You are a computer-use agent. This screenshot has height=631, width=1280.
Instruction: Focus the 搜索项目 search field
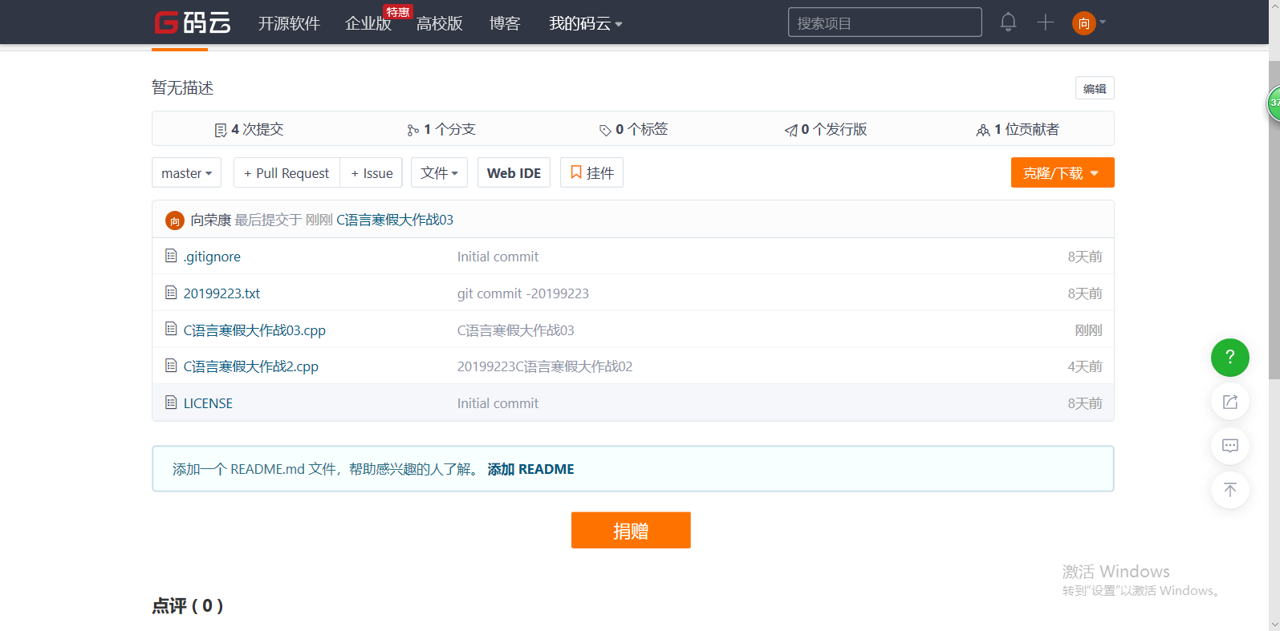tap(884, 22)
